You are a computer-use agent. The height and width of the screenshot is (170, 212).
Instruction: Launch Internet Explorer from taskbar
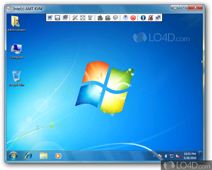point(29,156)
